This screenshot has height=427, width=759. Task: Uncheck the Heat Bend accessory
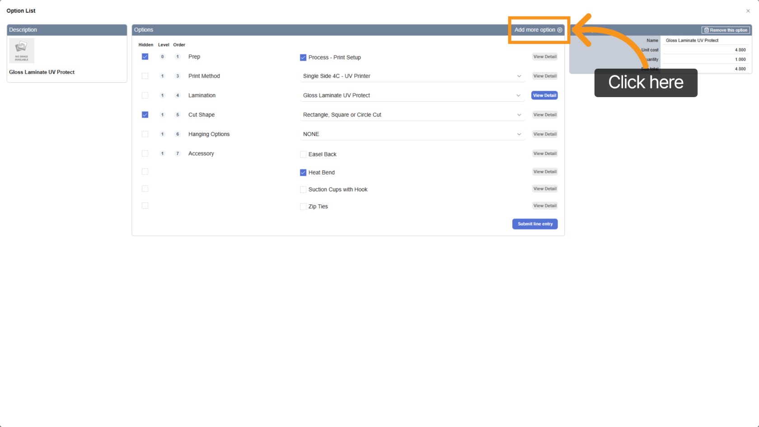tap(303, 173)
